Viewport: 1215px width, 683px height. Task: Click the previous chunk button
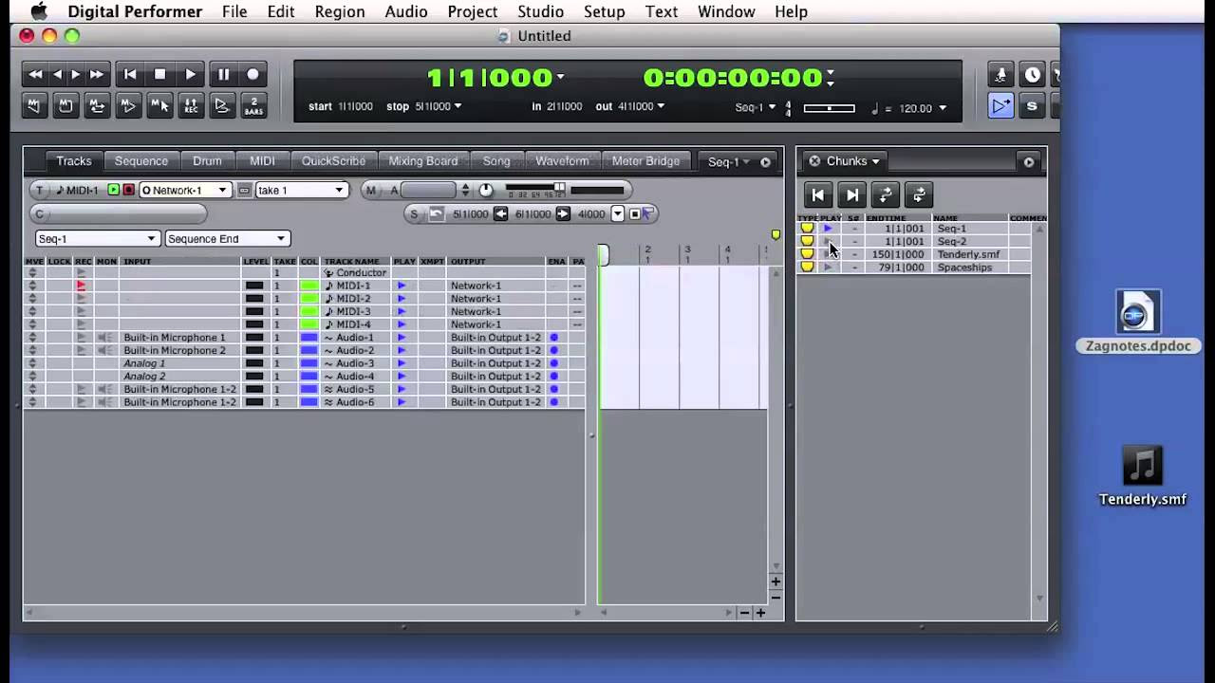point(817,195)
